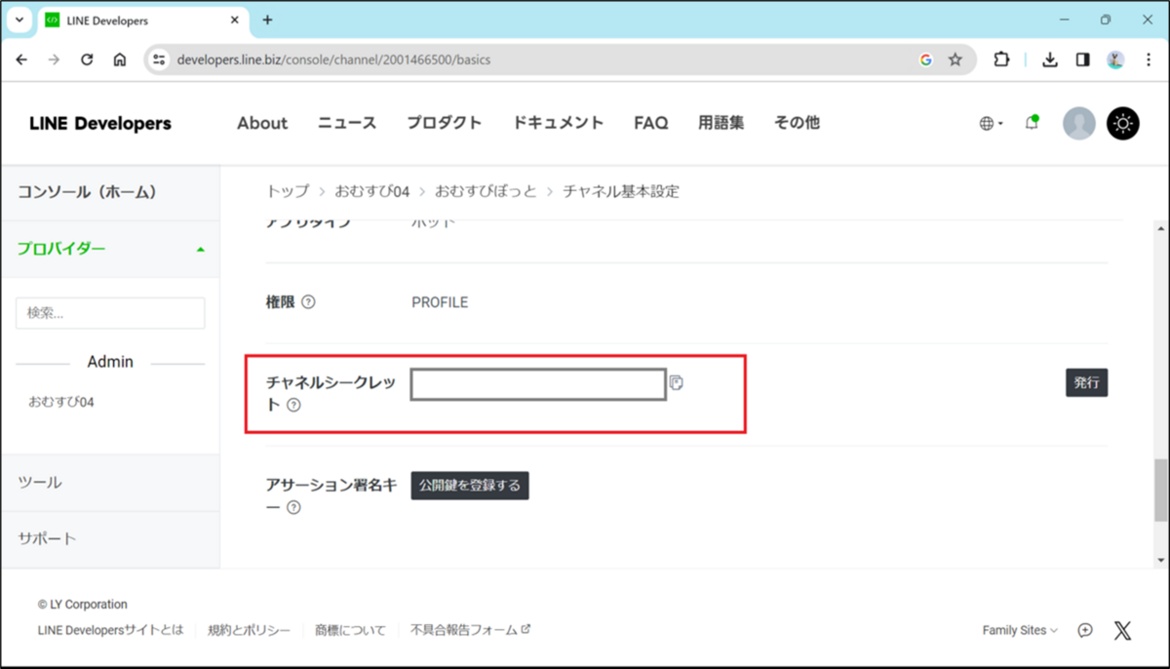1170x669 pixels.
Task: Open the 用語集 page
Action: 721,123
